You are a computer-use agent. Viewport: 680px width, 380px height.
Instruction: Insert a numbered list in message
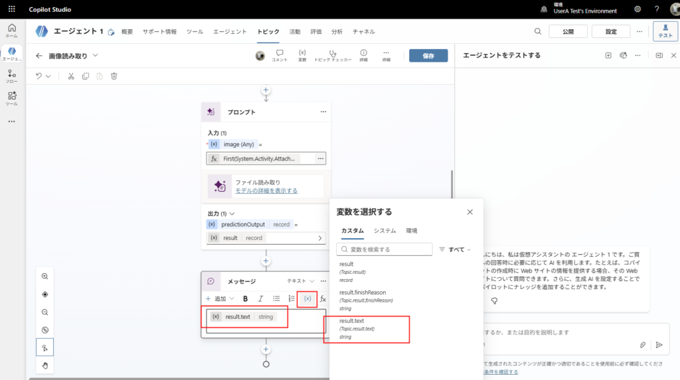[x=292, y=298]
